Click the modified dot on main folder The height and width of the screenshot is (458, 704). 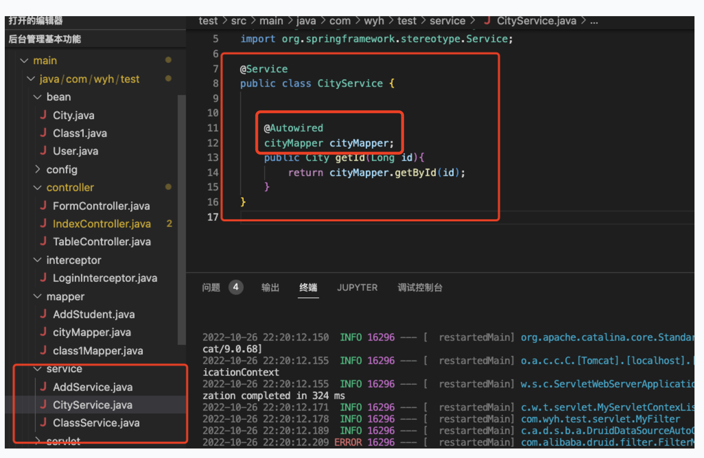click(x=168, y=60)
